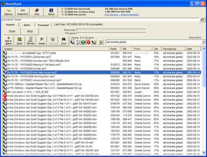Sort by the From column header
This screenshot has width=207, height=157.
click(x=142, y=49)
